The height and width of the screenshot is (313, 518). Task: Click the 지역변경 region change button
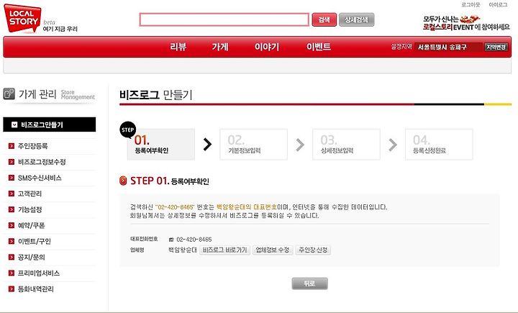[x=496, y=47]
